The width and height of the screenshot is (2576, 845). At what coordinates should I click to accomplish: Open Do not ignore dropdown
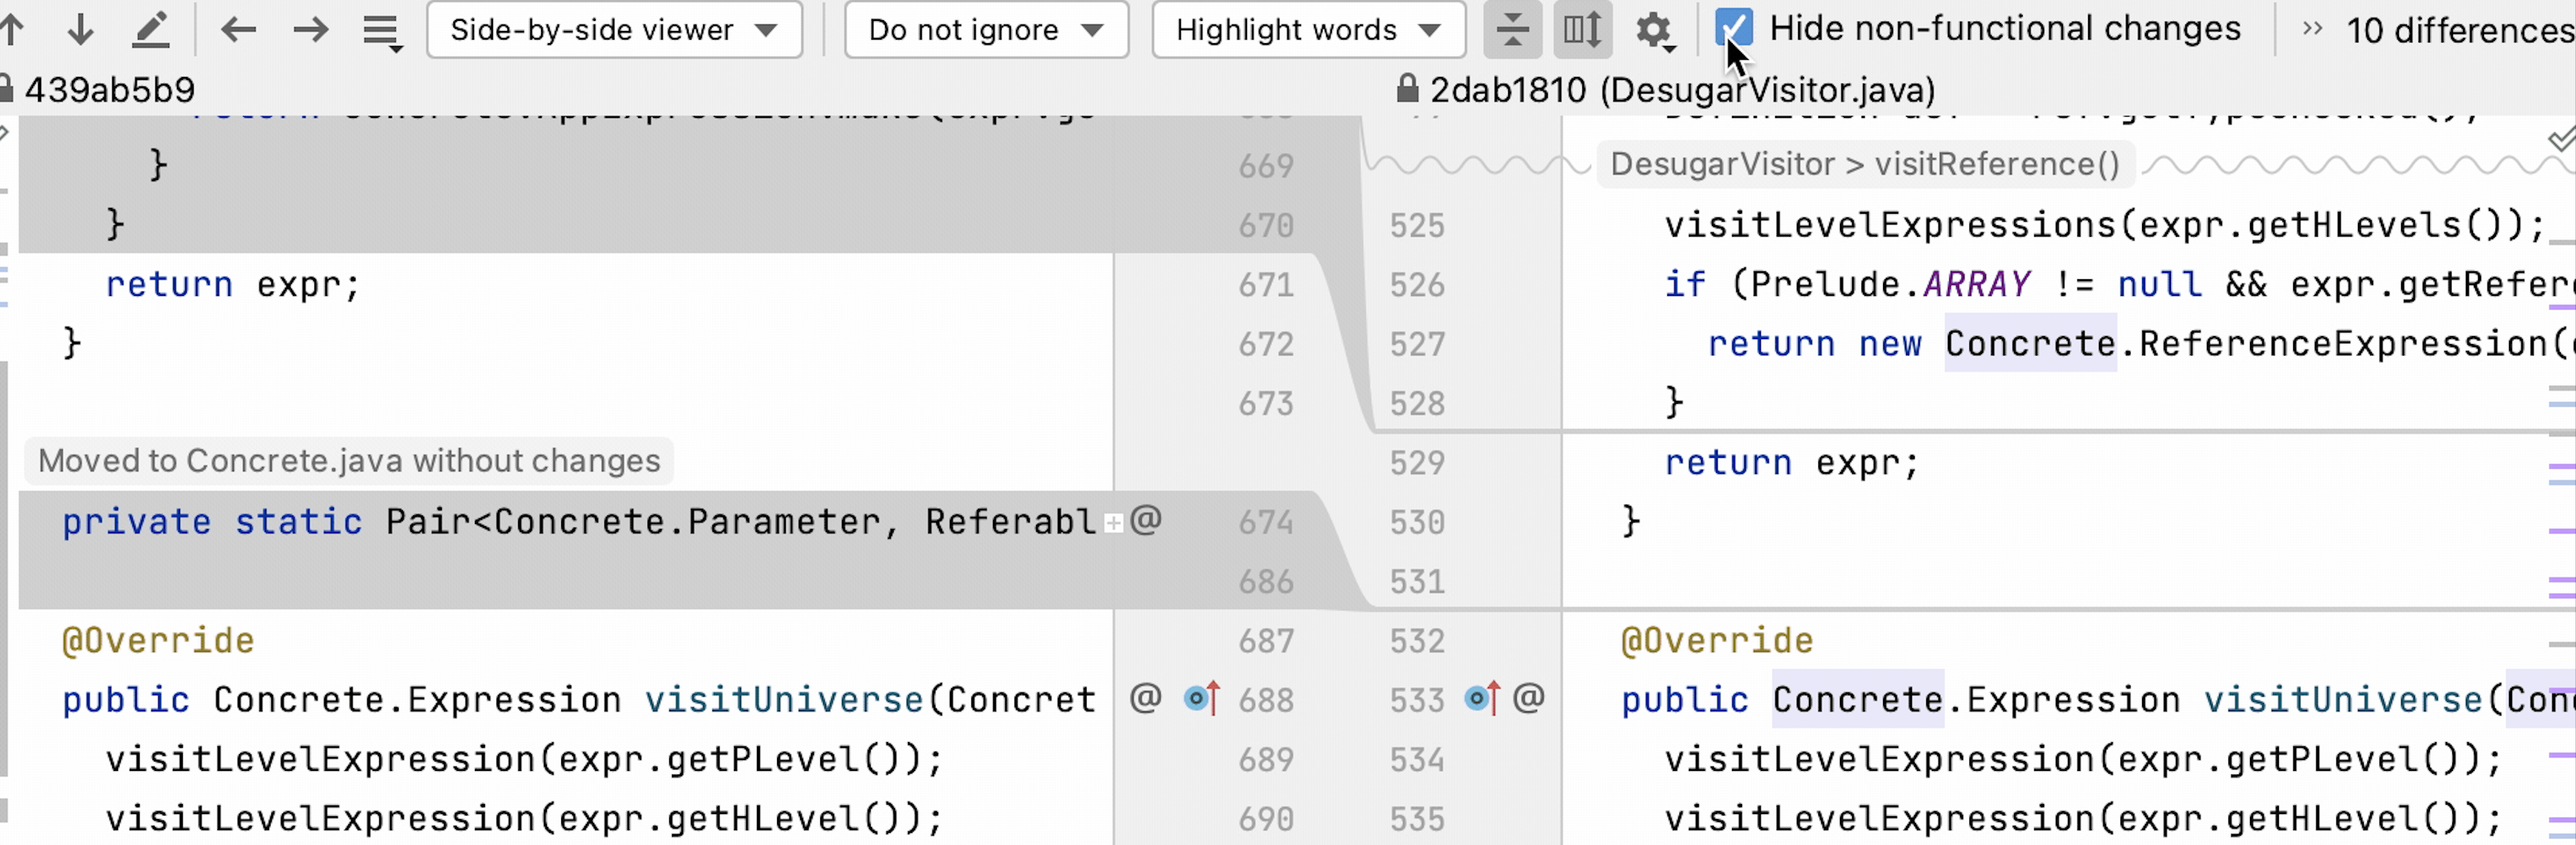tap(985, 29)
